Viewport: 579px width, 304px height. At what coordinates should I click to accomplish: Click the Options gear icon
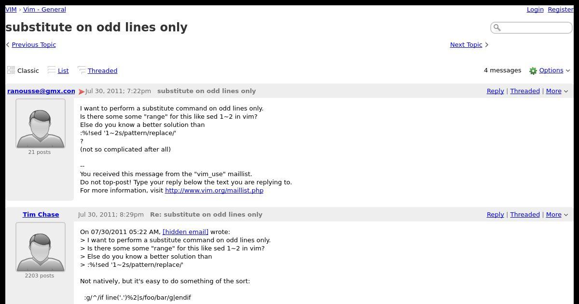pos(533,71)
